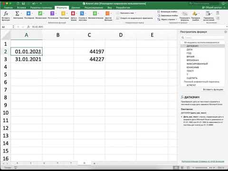Open the Financial functions green icon

40,14
